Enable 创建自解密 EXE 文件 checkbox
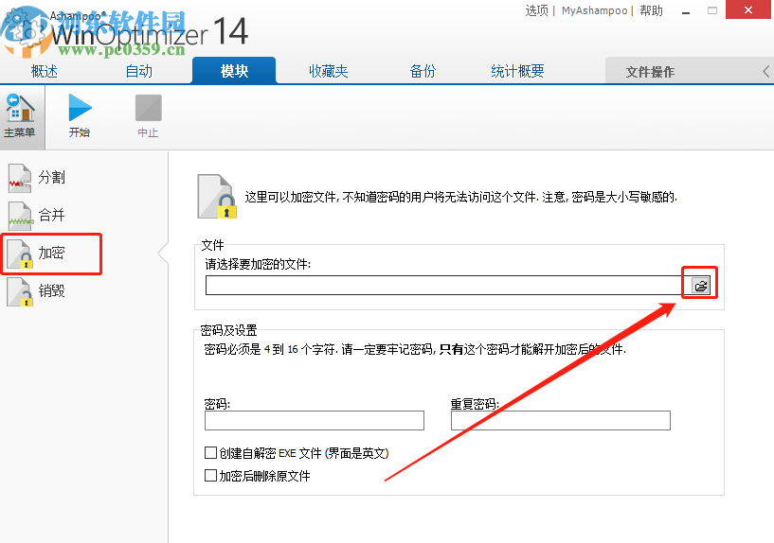 [210, 453]
